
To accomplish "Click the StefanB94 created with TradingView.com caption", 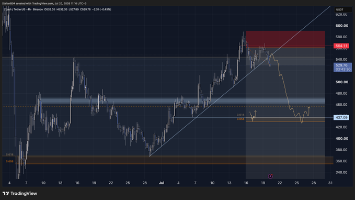I will tap(44, 3).
